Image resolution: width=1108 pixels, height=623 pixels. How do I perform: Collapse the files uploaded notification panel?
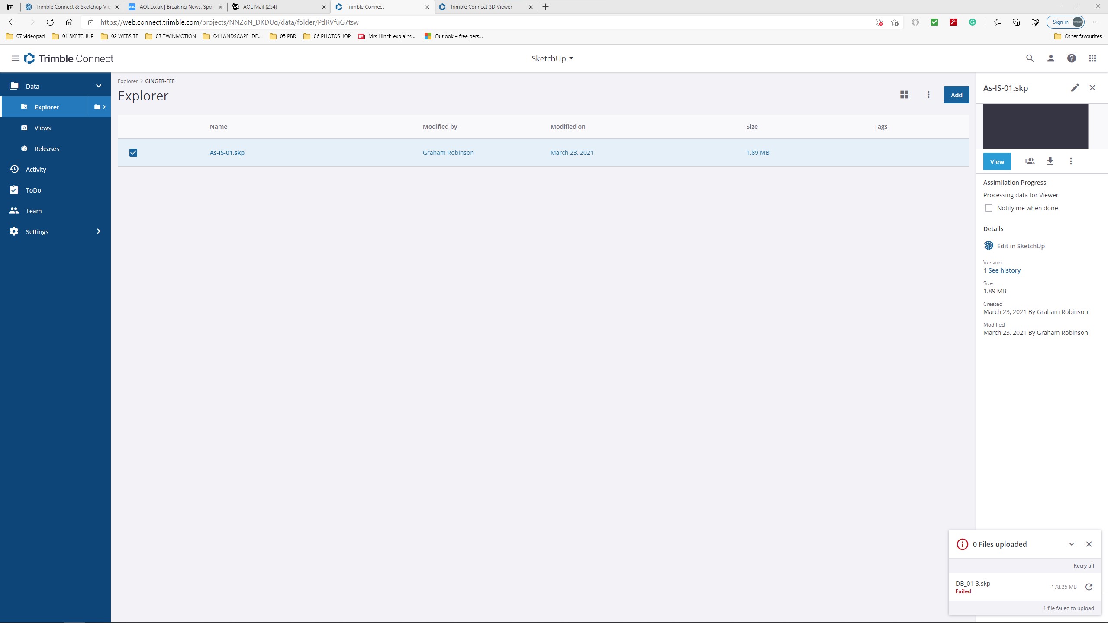click(1072, 544)
